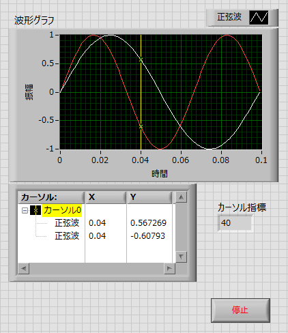This screenshot has height=333, width=288.
Task: Click the 0.1 x-axis end scale label
Action: tap(261, 160)
